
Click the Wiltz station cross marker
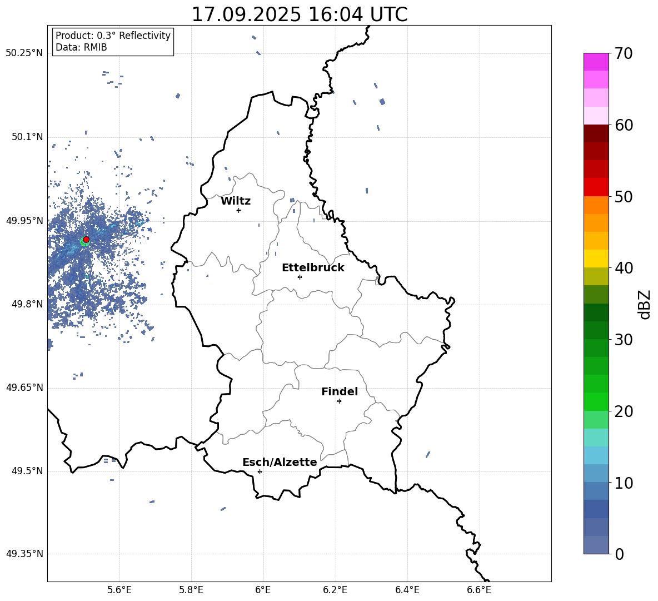pos(239,210)
